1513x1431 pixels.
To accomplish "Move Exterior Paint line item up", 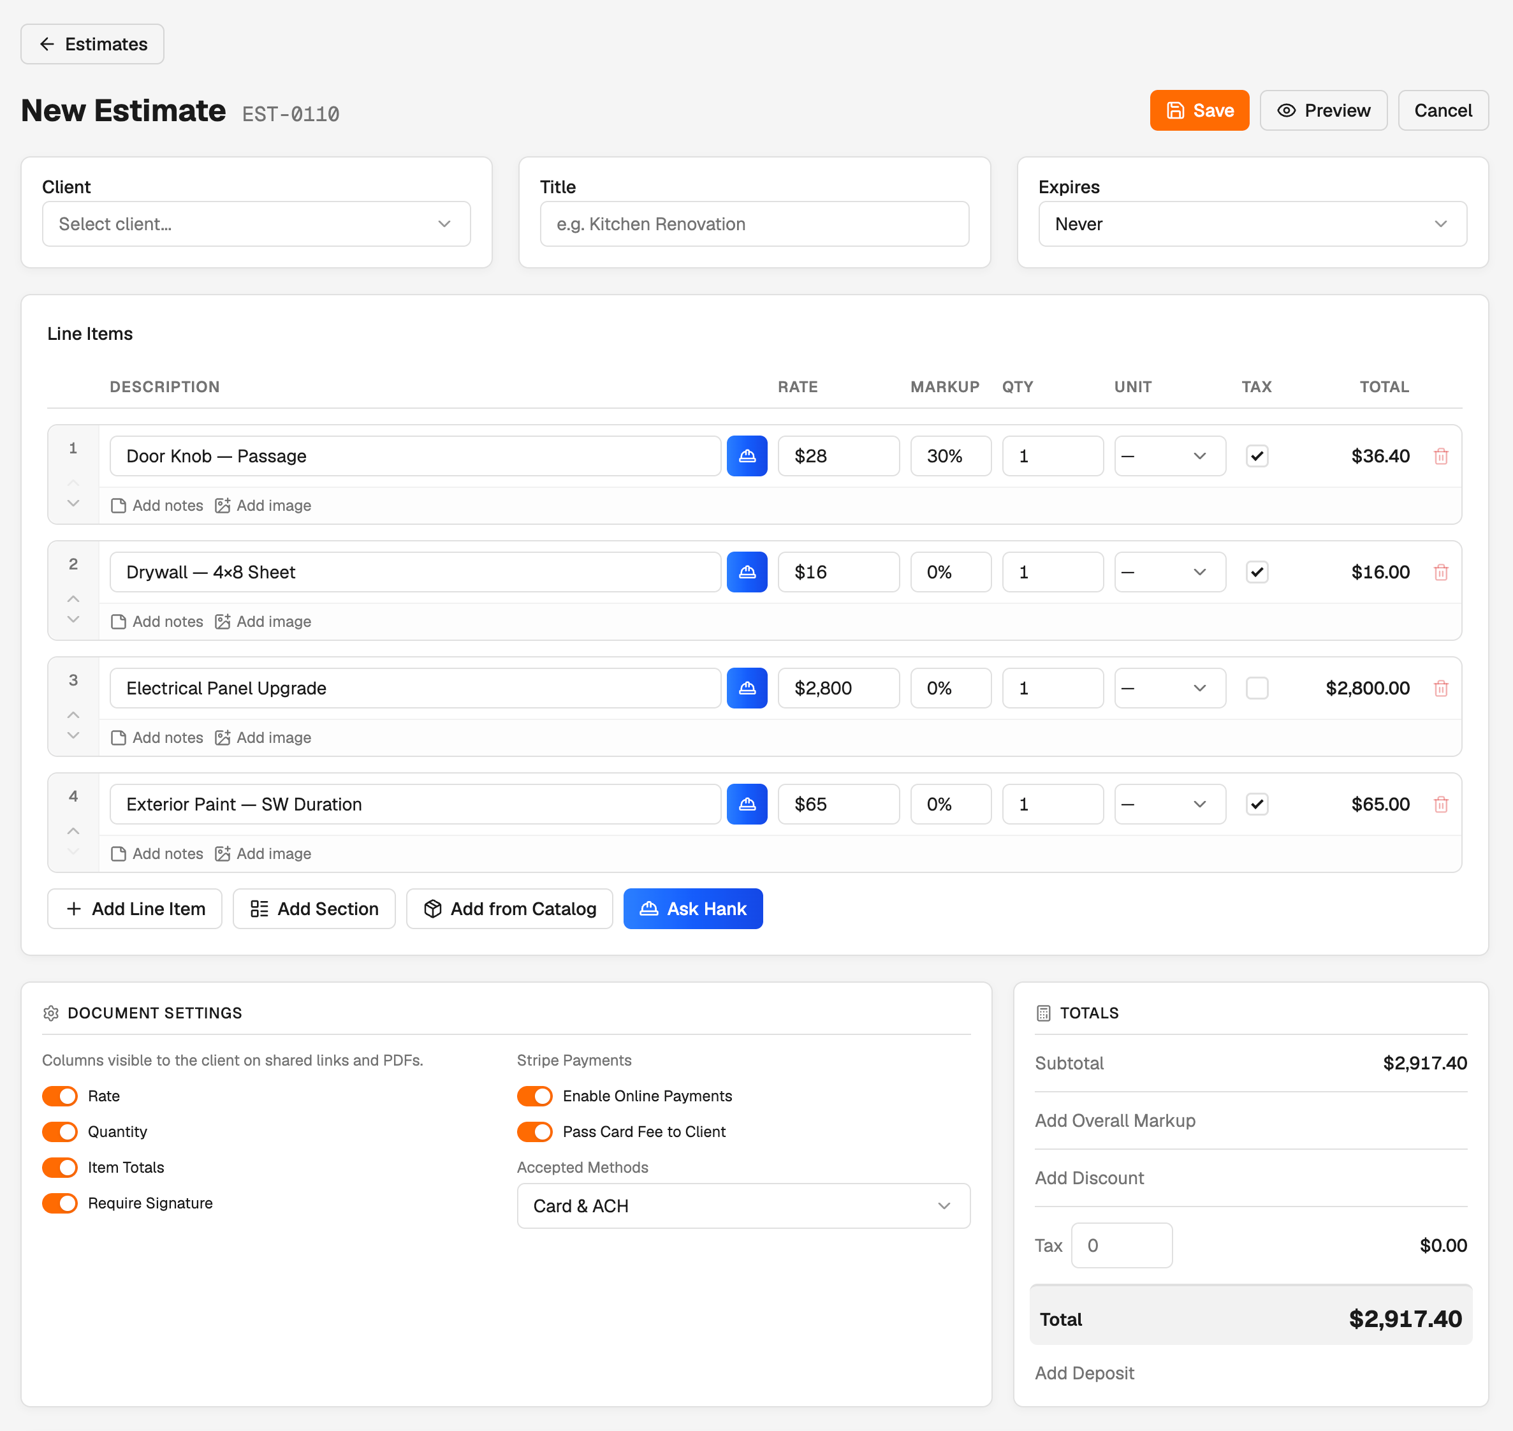I will 73,831.
